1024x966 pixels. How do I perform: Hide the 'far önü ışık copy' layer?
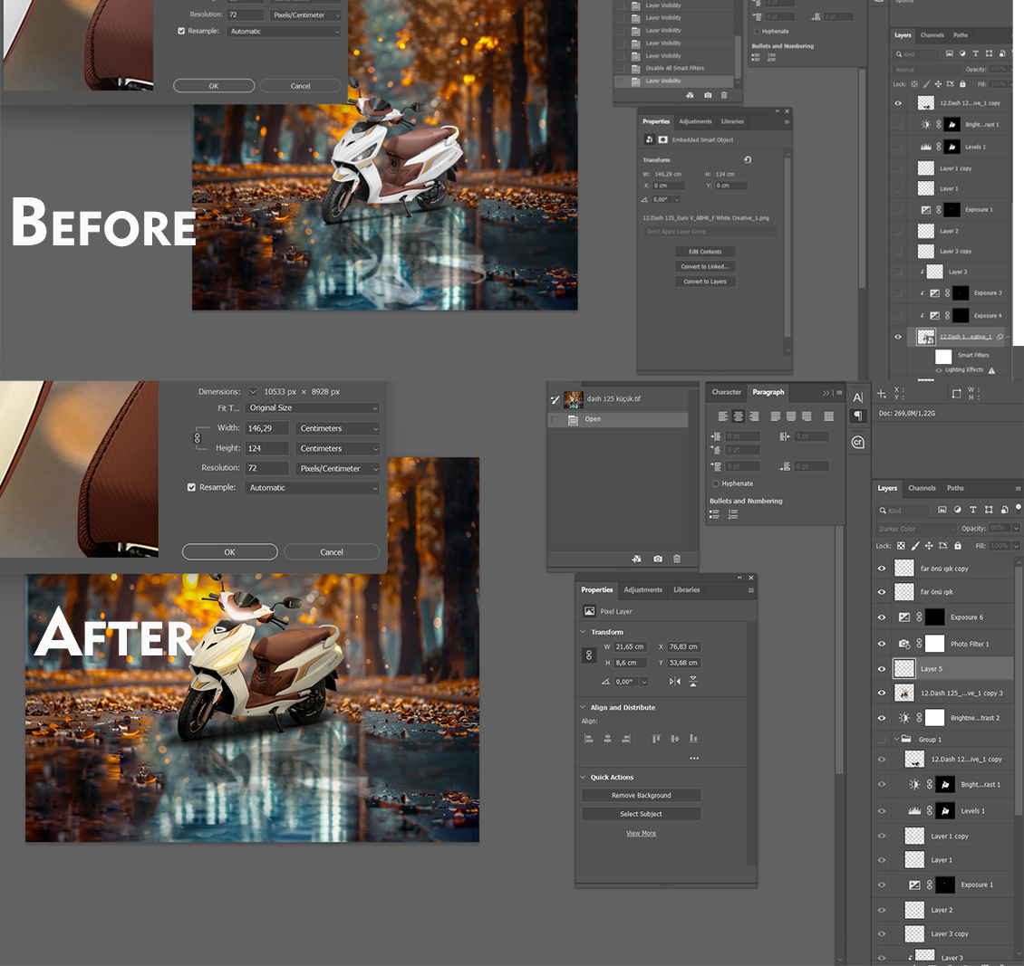[882, 569]
